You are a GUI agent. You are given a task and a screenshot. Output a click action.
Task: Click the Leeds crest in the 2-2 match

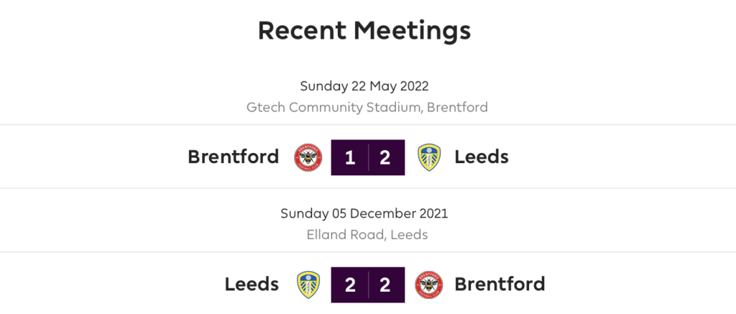coord(308,285)
